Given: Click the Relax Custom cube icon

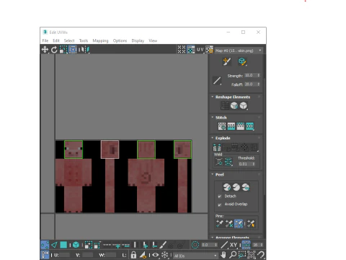Looking at the screenshot, I should tap(244, 105).
